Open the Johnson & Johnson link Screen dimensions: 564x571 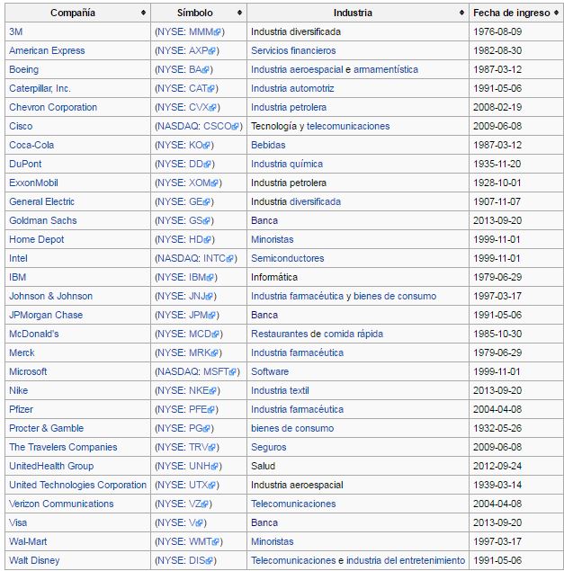51,296
